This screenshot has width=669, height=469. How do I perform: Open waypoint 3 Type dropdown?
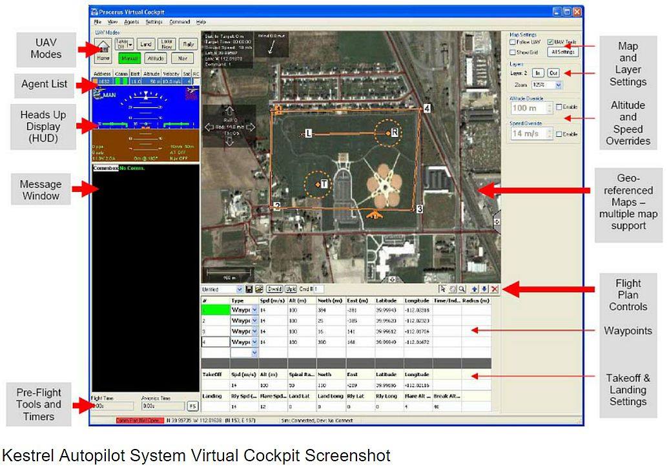pyautogui.click(x=254, y=331)
